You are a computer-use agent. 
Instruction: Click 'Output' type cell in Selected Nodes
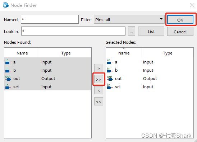click(150, 79)
